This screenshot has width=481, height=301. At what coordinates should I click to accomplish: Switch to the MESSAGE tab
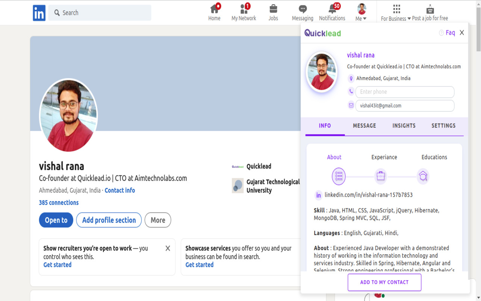point(365,126)
